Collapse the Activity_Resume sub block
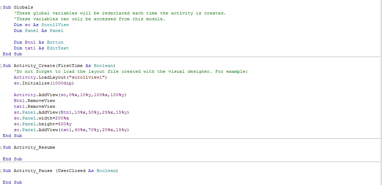This screenshot has width=382, height=185. click(x=1, y=147)
